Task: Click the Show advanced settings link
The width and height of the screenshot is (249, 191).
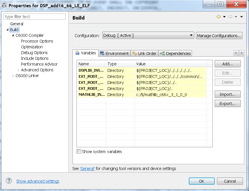Action: point(37,181)
